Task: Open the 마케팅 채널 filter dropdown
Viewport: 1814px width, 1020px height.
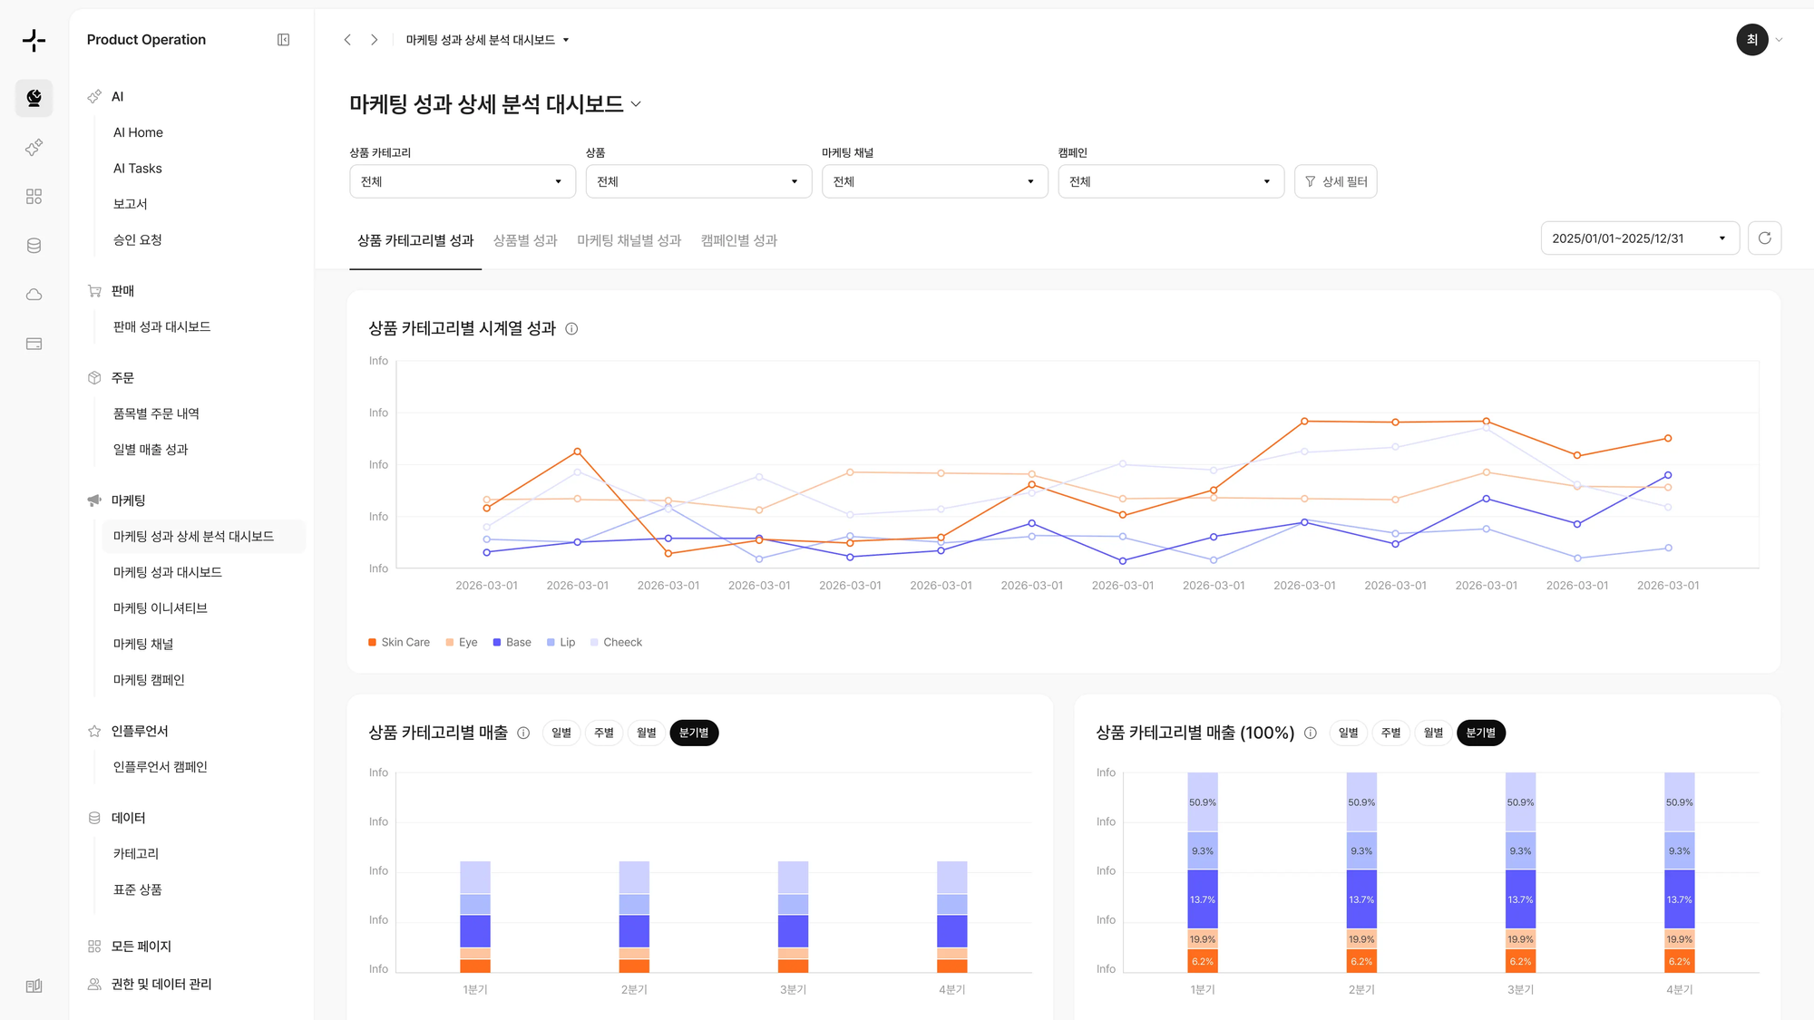Action: (x=934, y=181)
